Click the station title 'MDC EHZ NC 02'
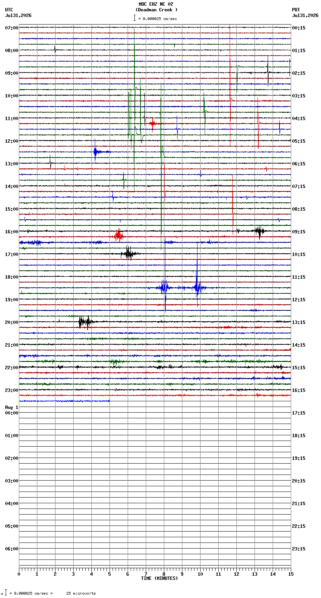 tap(156, 4)
